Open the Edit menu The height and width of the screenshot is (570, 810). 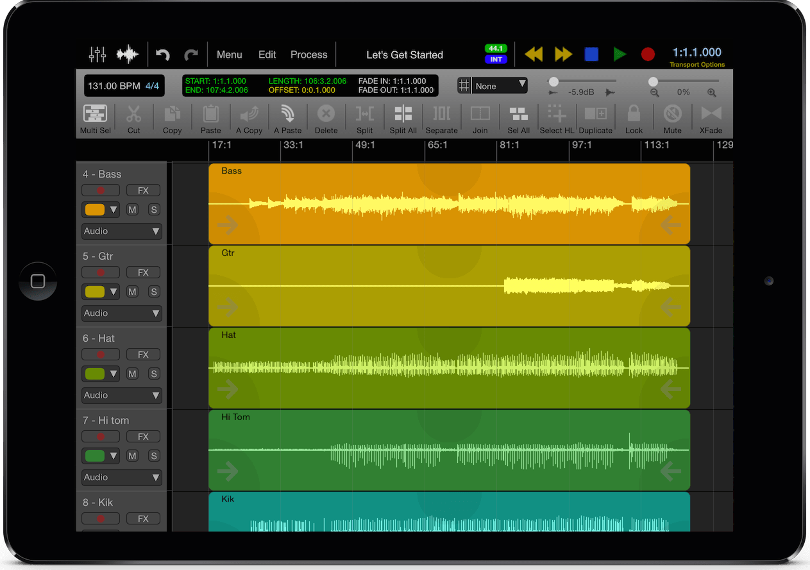(267, 55)
